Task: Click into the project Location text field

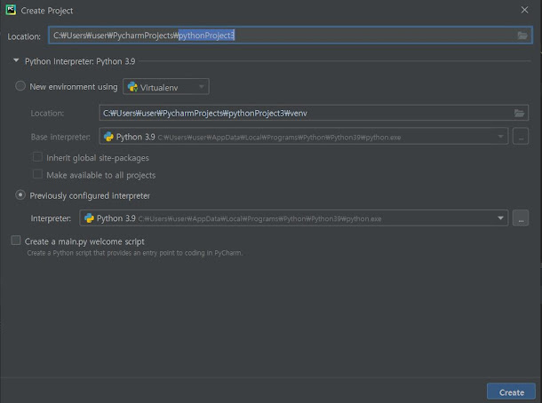Action: pos(290,36)
